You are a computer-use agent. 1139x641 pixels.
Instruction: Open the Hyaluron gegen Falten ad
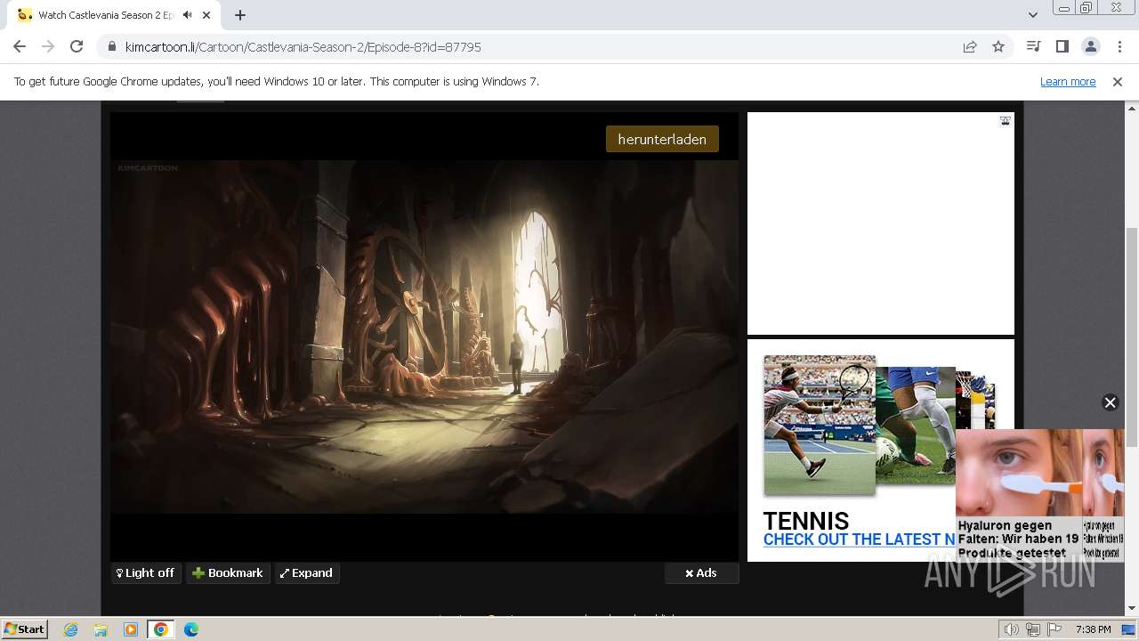tap(1018, 495)
